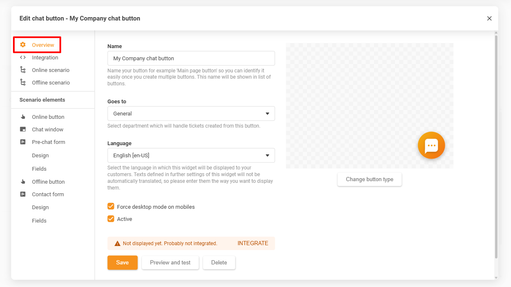The width and height of the screenshot is (511, 287).
Task: Click the Offline scenario branch icon
Action: point(23,82)
